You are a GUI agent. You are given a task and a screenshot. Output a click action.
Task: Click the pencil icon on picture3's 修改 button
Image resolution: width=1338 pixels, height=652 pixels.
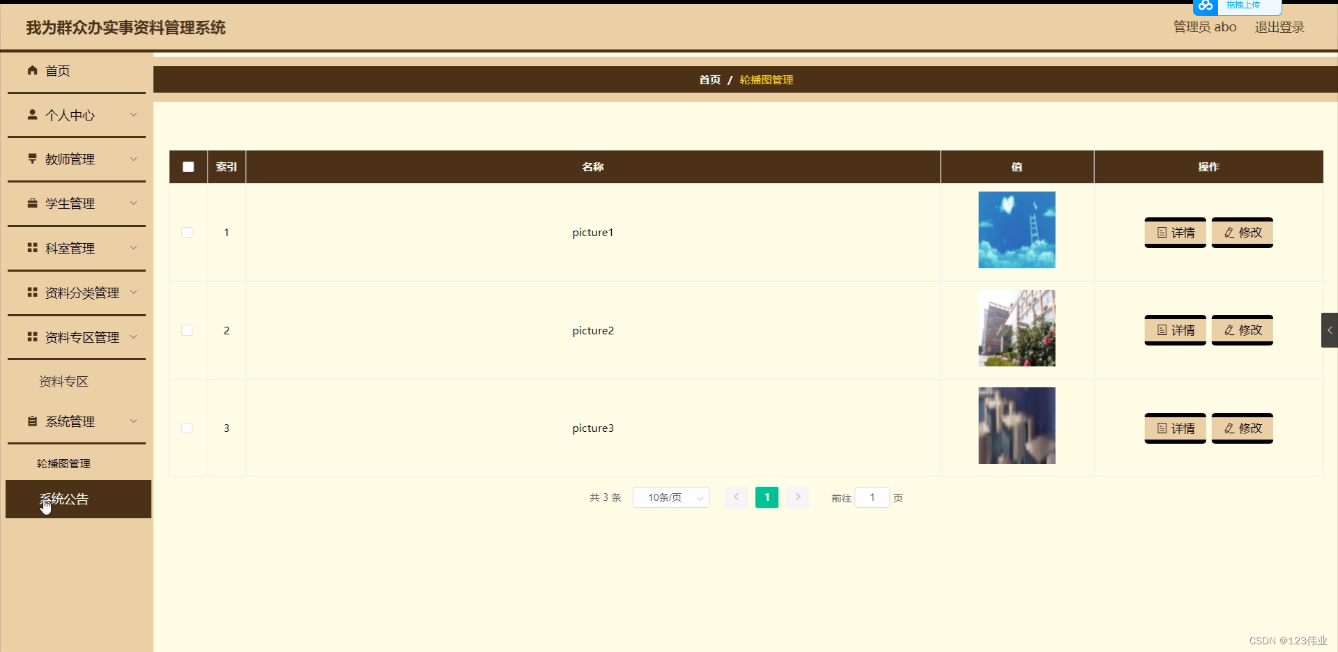pos(1229,428)
